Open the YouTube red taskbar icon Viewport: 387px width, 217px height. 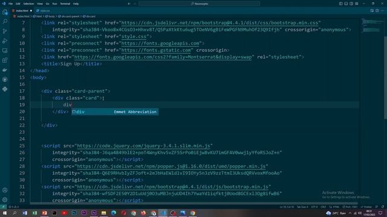point(64,213)
